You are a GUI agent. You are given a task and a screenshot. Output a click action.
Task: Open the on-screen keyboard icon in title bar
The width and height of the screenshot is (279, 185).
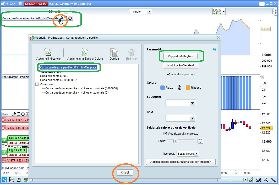262,4
